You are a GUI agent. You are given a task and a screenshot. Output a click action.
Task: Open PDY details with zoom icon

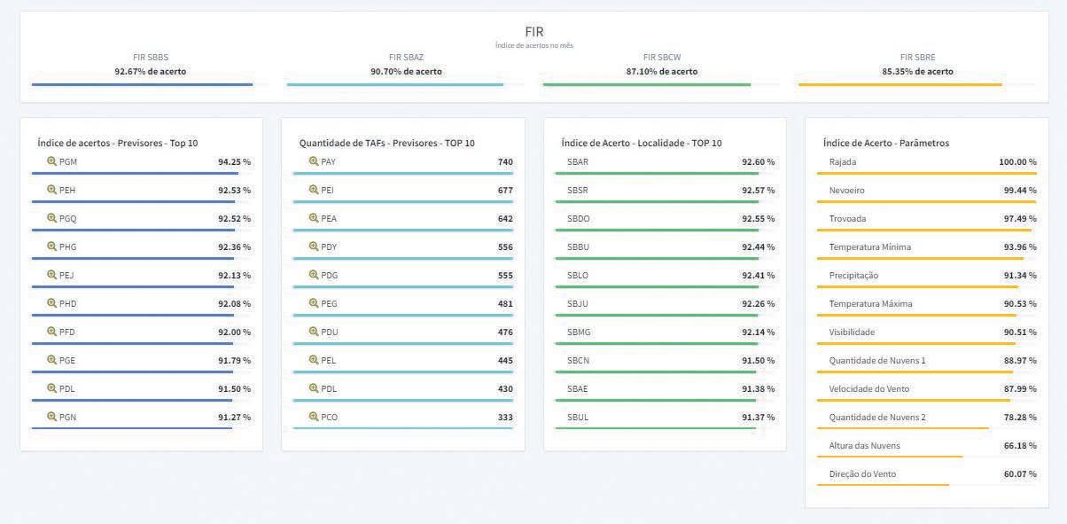point(314,247)
